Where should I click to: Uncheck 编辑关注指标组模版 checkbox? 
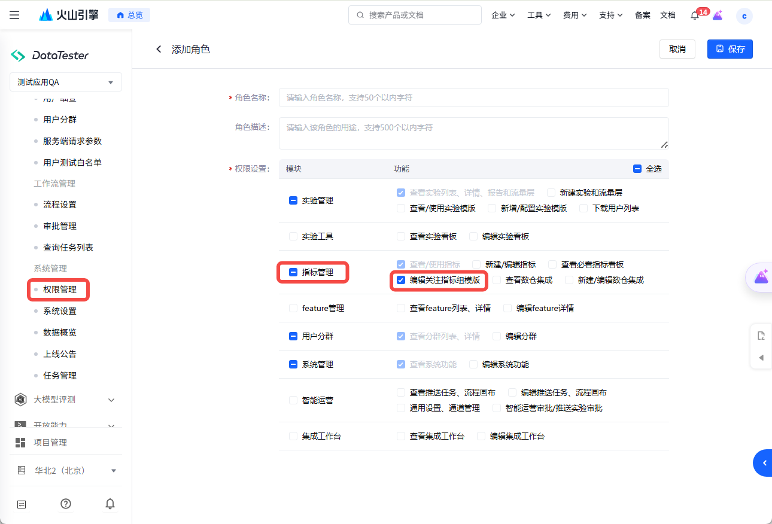[401, 280]
